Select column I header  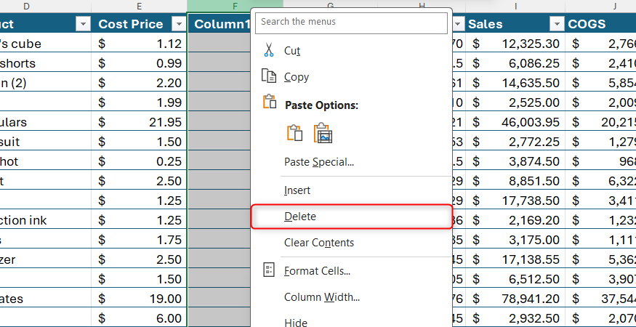click(515, 6)
